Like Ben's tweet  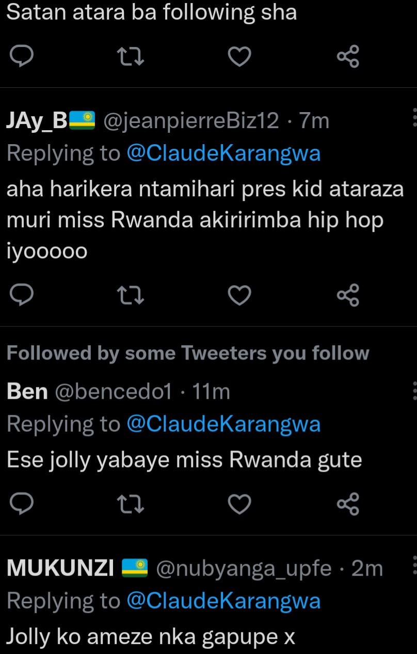point(239,504)
